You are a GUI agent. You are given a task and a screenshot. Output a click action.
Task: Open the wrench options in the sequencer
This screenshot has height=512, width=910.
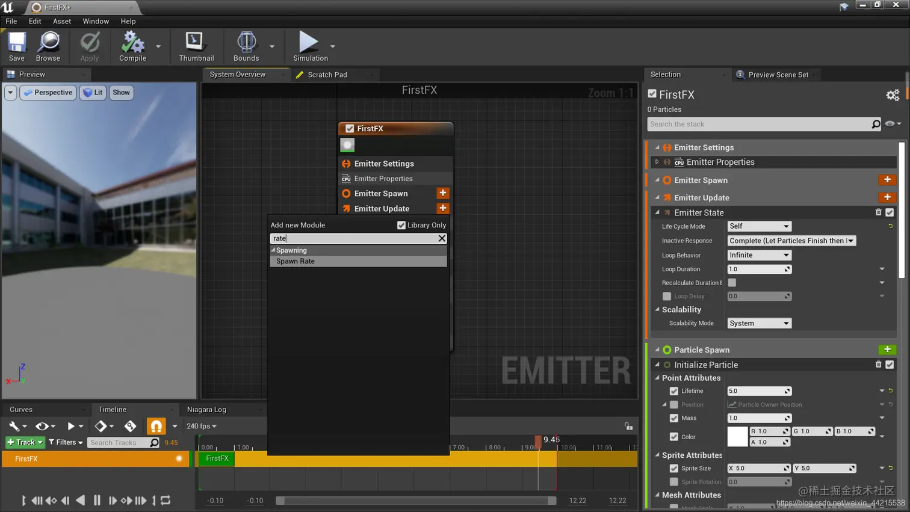tap(16, 426)
